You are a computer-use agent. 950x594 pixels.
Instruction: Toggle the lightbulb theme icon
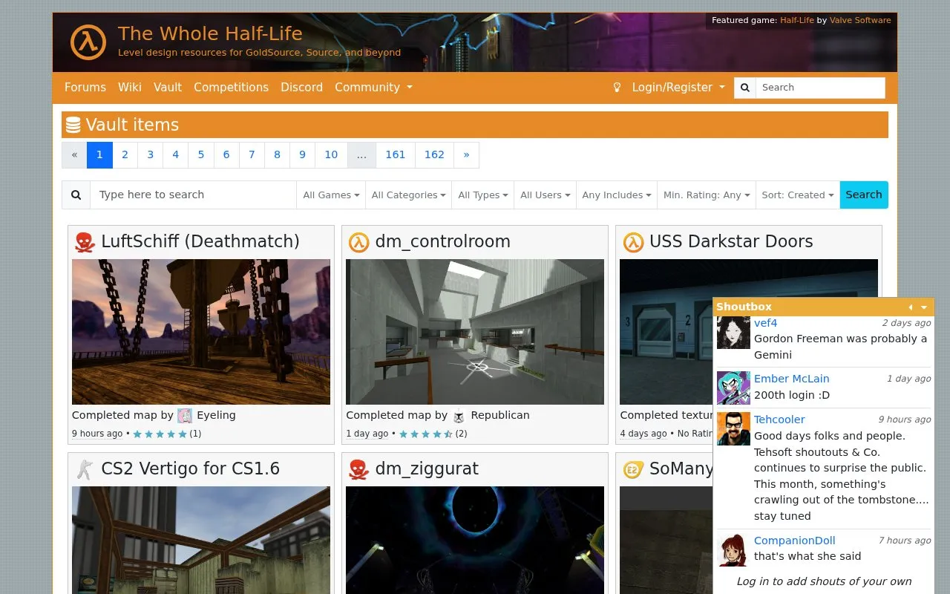[x=616, y=88]
